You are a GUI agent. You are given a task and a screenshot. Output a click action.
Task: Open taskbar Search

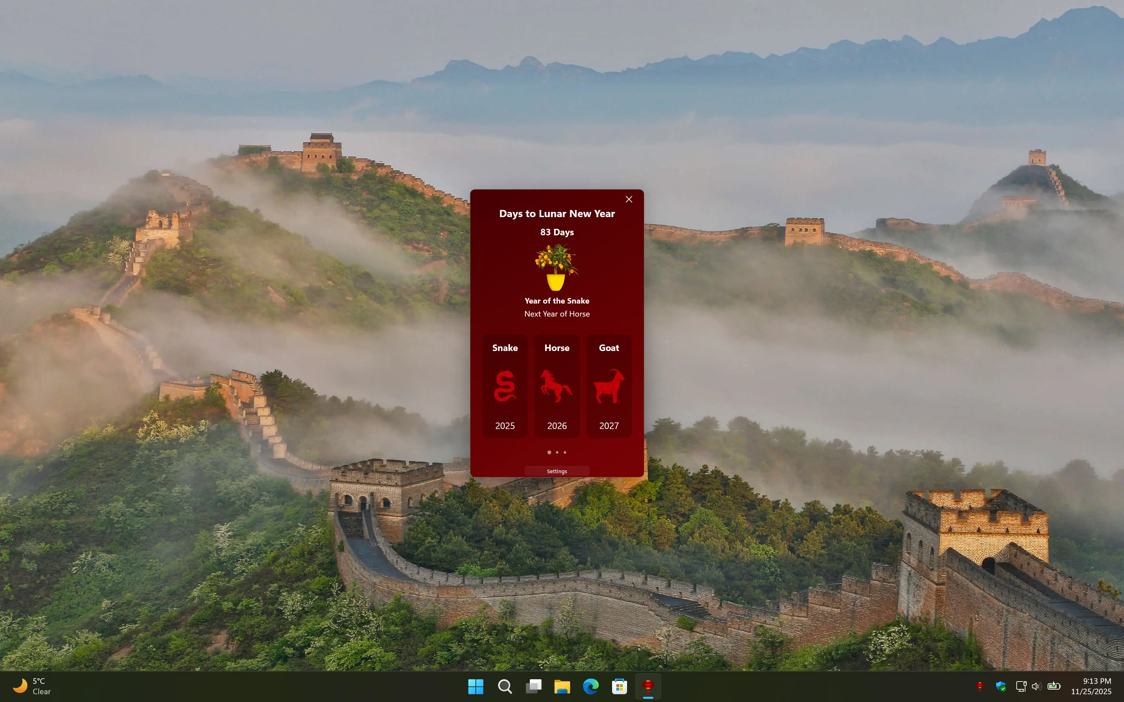click(x=504, y=686)
